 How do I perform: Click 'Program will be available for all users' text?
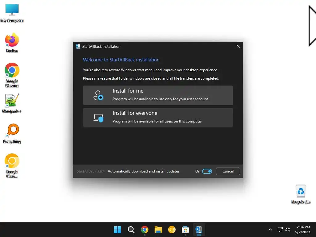157,121
